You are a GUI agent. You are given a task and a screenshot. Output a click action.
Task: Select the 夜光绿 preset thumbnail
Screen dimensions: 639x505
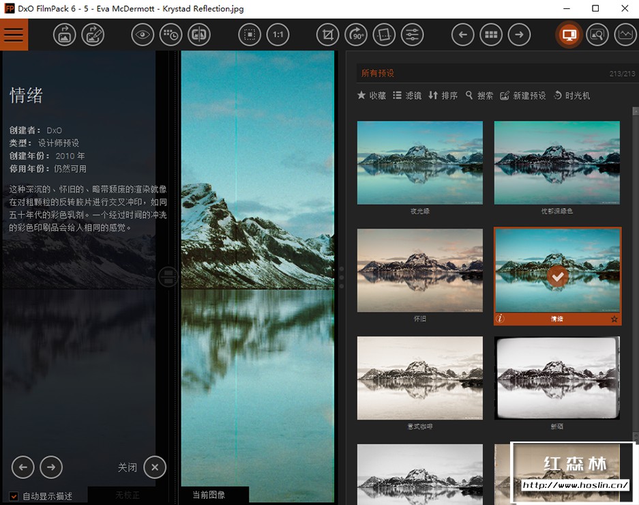pyautogui.click(x=420, y=162)
